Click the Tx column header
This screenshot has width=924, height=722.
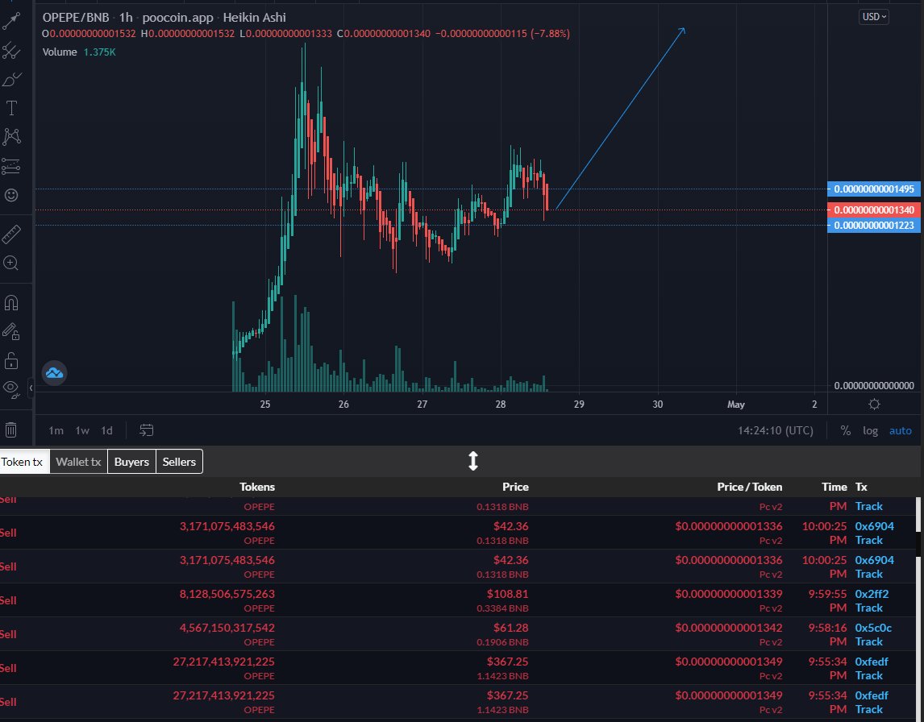[x=862, y=487]
